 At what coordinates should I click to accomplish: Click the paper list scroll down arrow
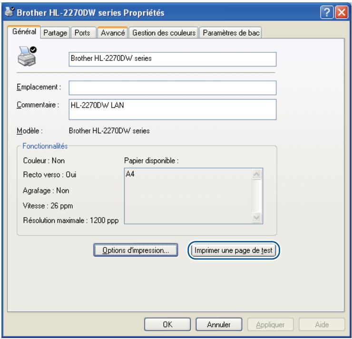[x=256, y=217]
